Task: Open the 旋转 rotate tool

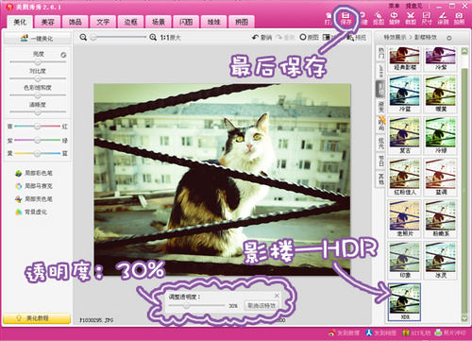Action: (394, 19)
